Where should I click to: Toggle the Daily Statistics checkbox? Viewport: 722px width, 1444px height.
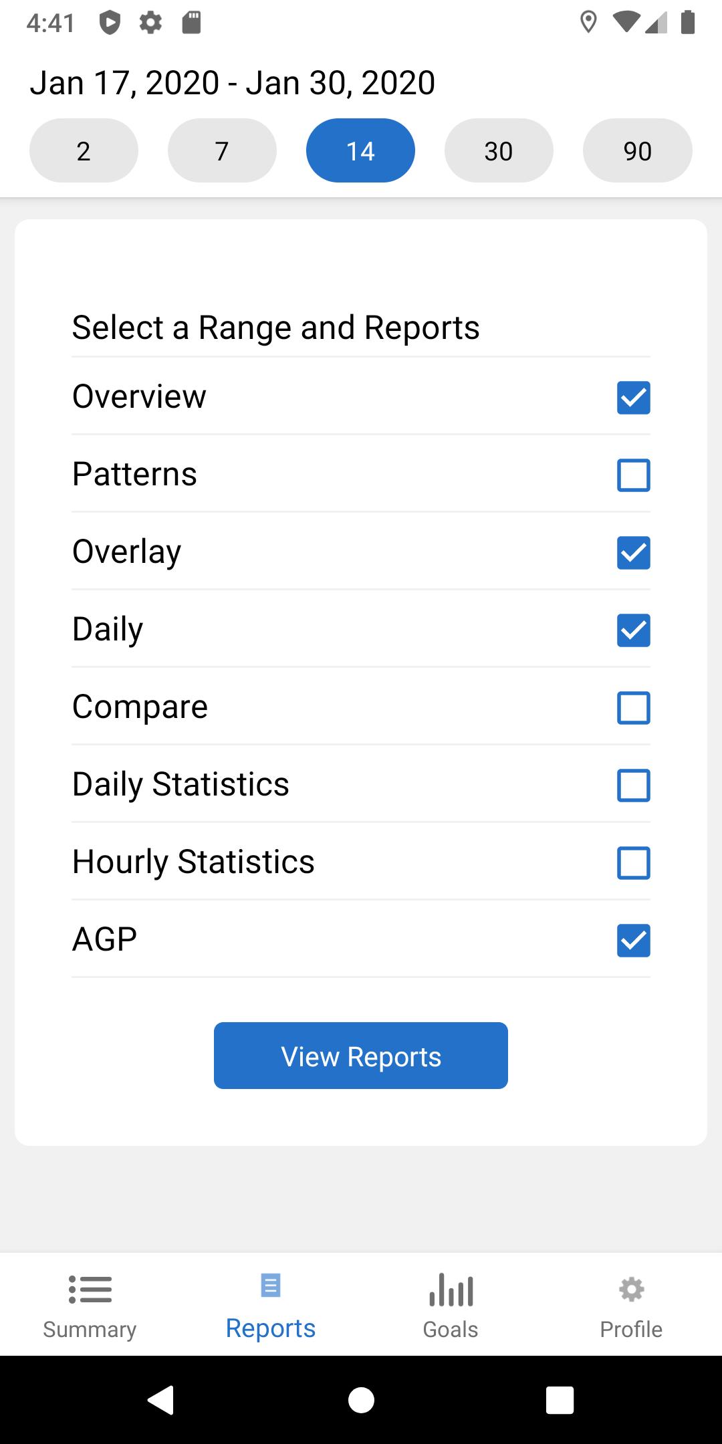pos(633,786)
